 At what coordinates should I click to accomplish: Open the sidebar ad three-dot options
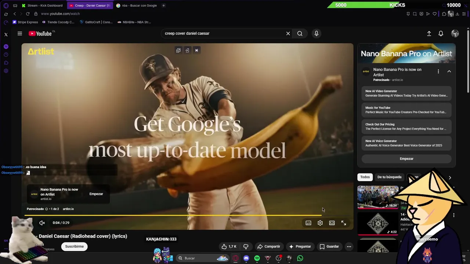click(x=438, y=71)
